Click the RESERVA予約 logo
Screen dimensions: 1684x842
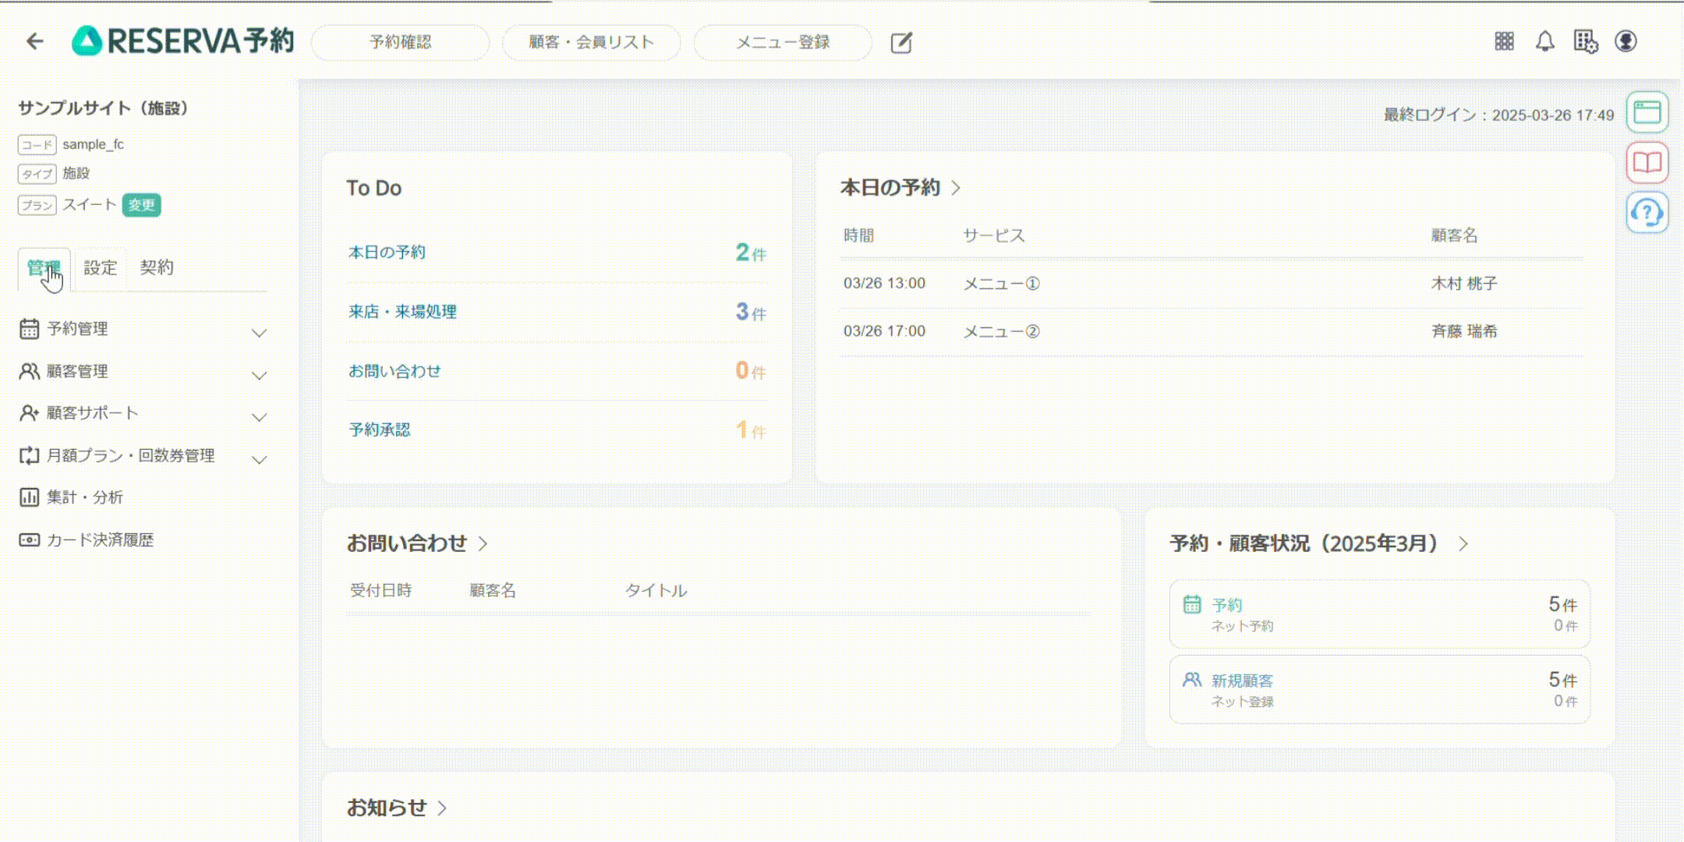tap(182, 41)
